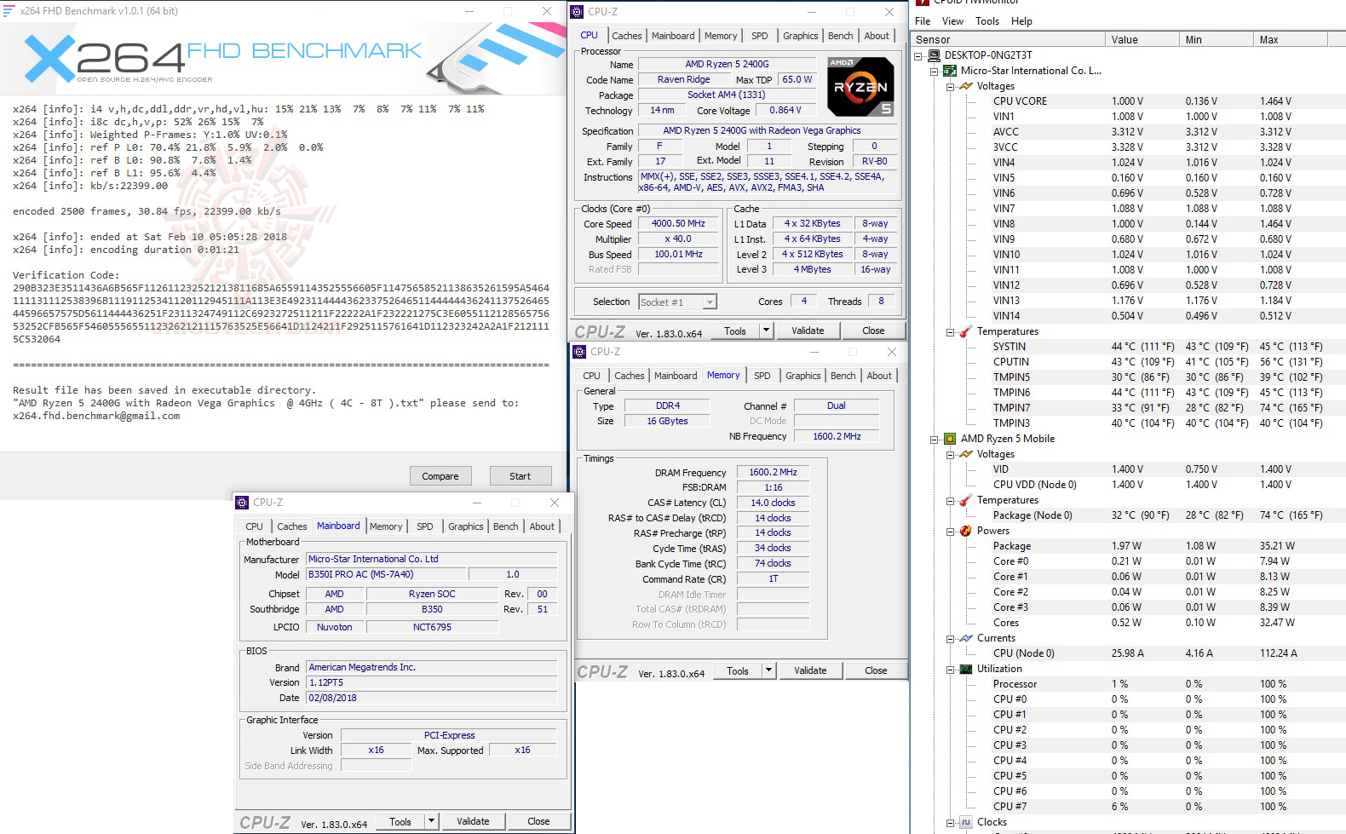Viewport: 1346px width, 834px height.
Task: Click the Value column header in HWMonitor
Action: pos(1142,39)
